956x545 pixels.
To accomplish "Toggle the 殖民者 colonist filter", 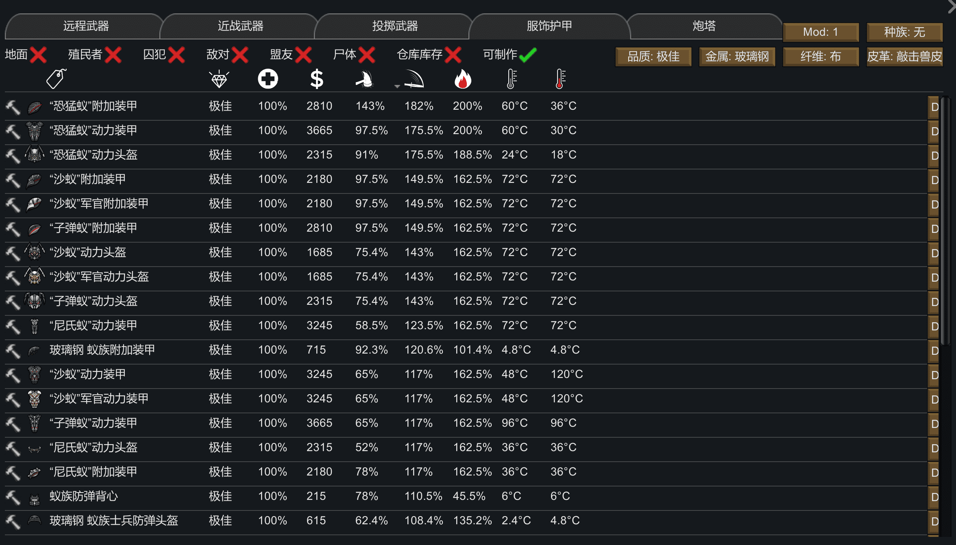I will pyautogui.click(x=95, y=54).
